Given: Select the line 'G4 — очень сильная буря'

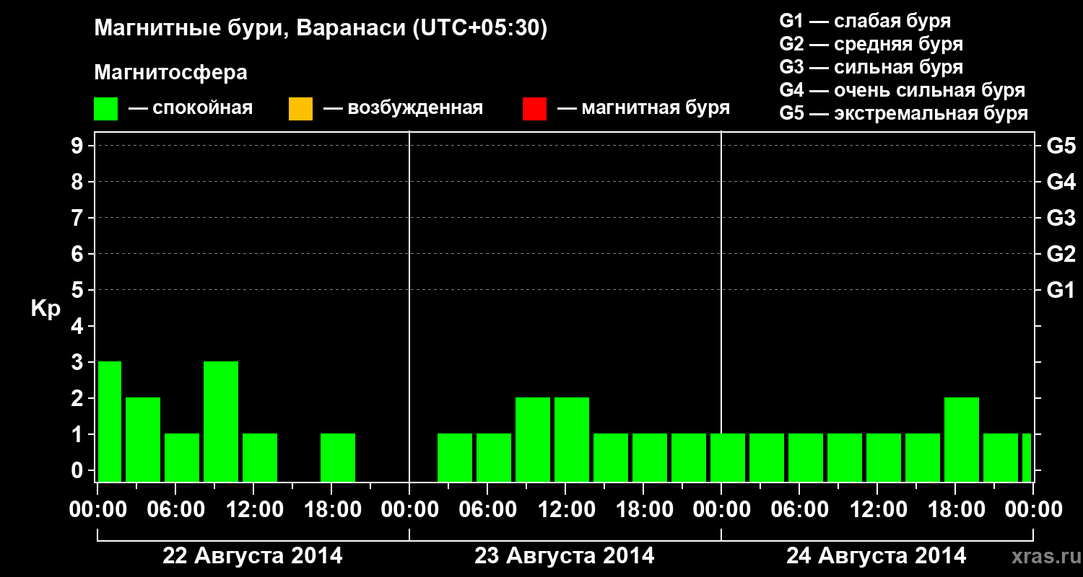Looking at the screenshot, I should [x=902, y=90].
